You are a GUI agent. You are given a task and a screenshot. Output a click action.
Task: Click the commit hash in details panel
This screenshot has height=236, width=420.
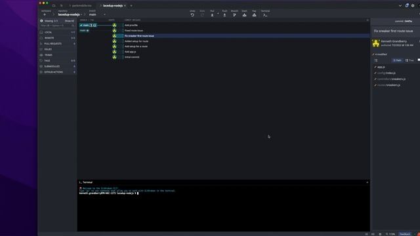(x=408, y=21)
